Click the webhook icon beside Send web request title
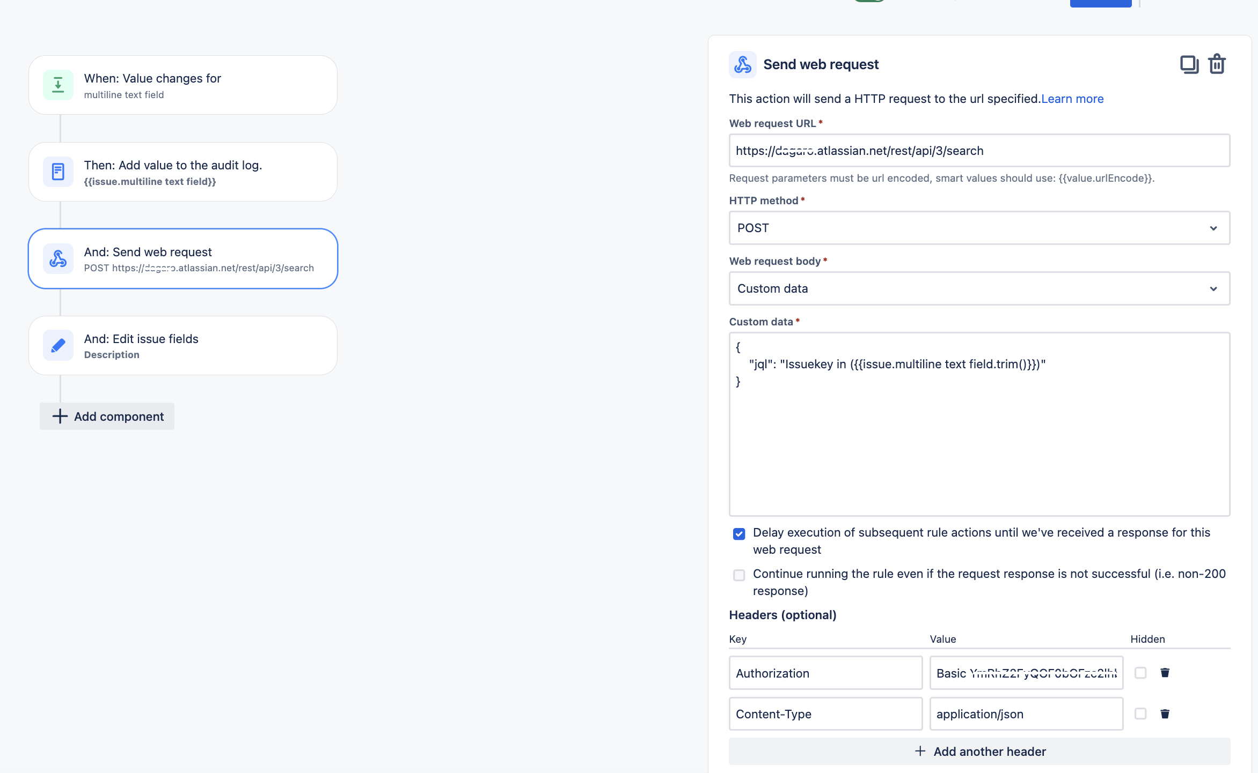This screenshot has width=1258, height=773. coord(742,64)
